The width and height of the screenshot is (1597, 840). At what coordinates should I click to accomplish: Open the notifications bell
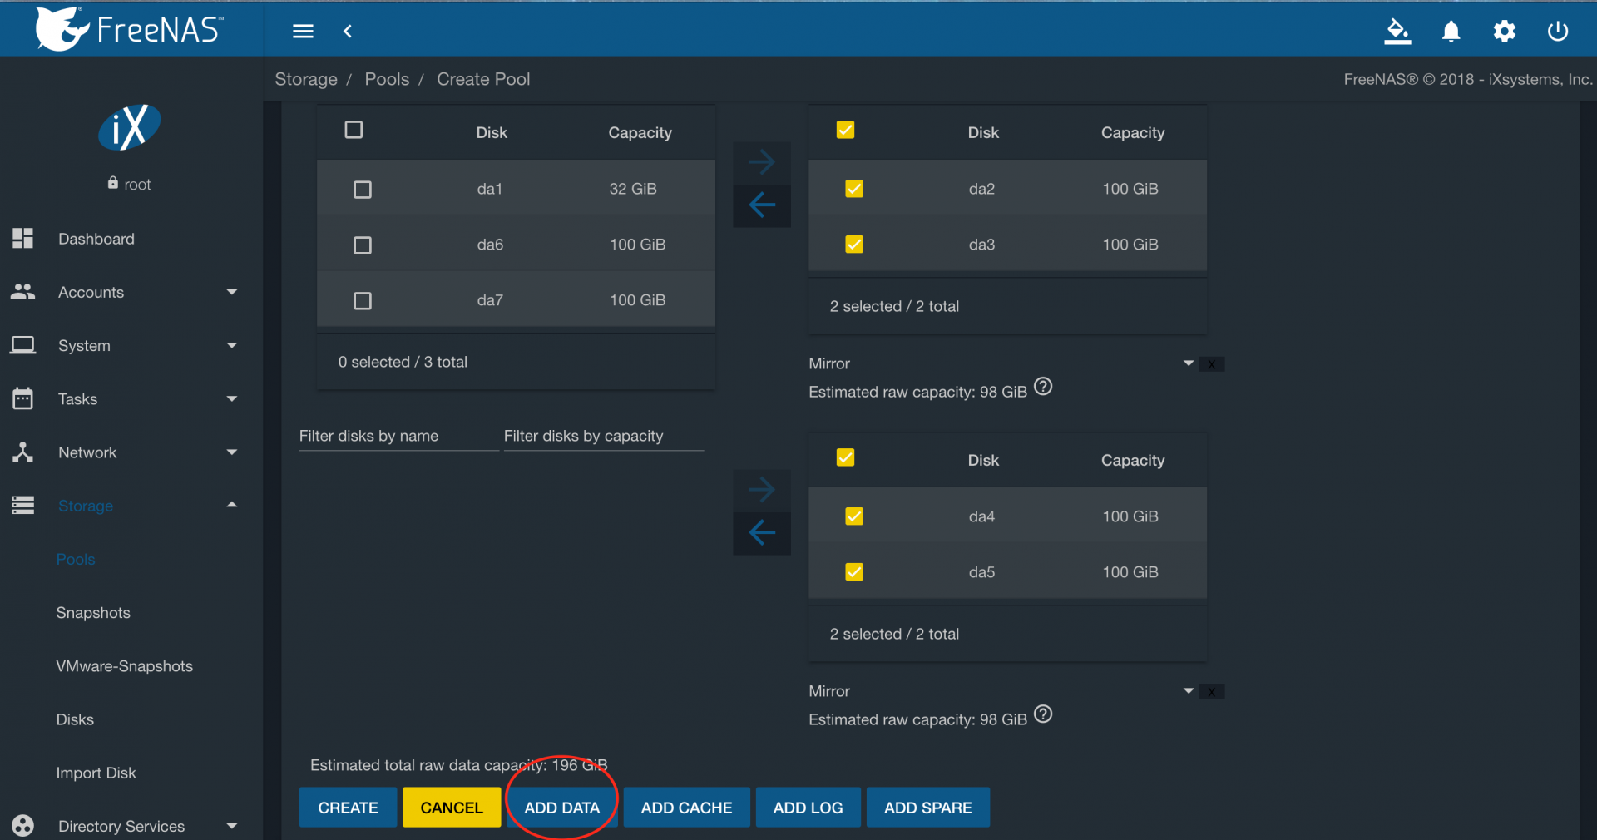click(1451, 32)
